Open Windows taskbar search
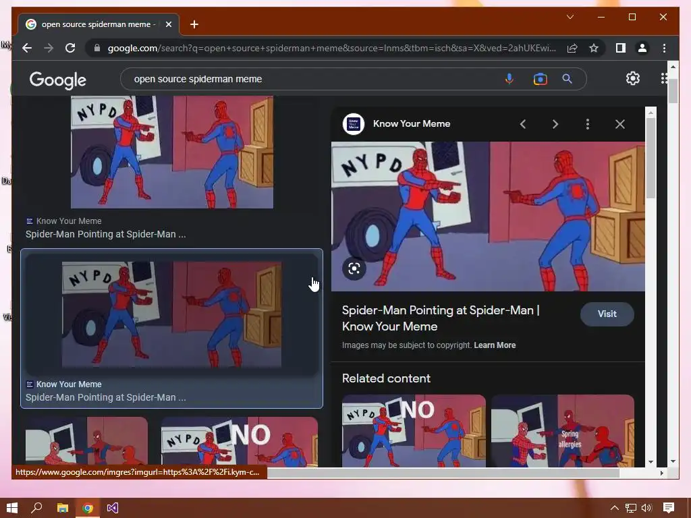Image resolution: width=691 pixels, height=518 pixels. [x=37, y=508]
